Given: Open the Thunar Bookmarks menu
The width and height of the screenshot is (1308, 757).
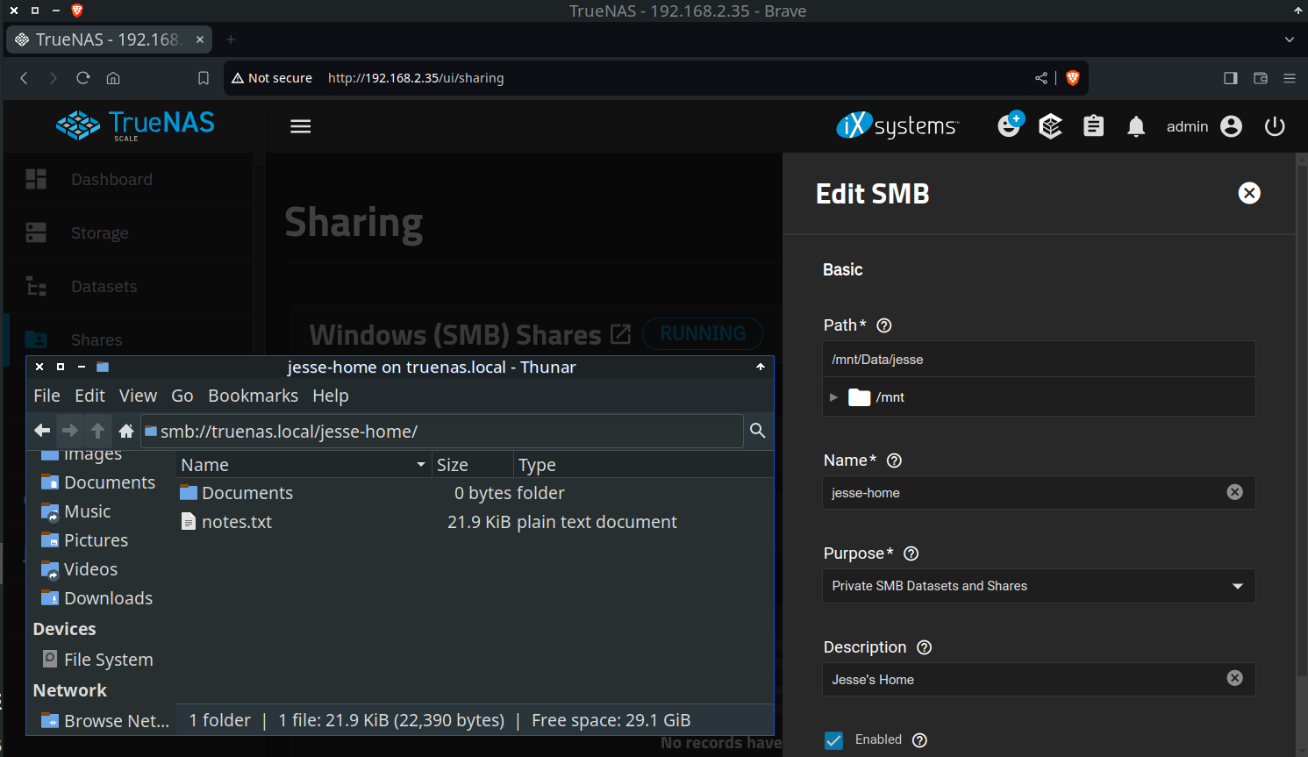Looking at the screenshot, I should tap(253, 396).
